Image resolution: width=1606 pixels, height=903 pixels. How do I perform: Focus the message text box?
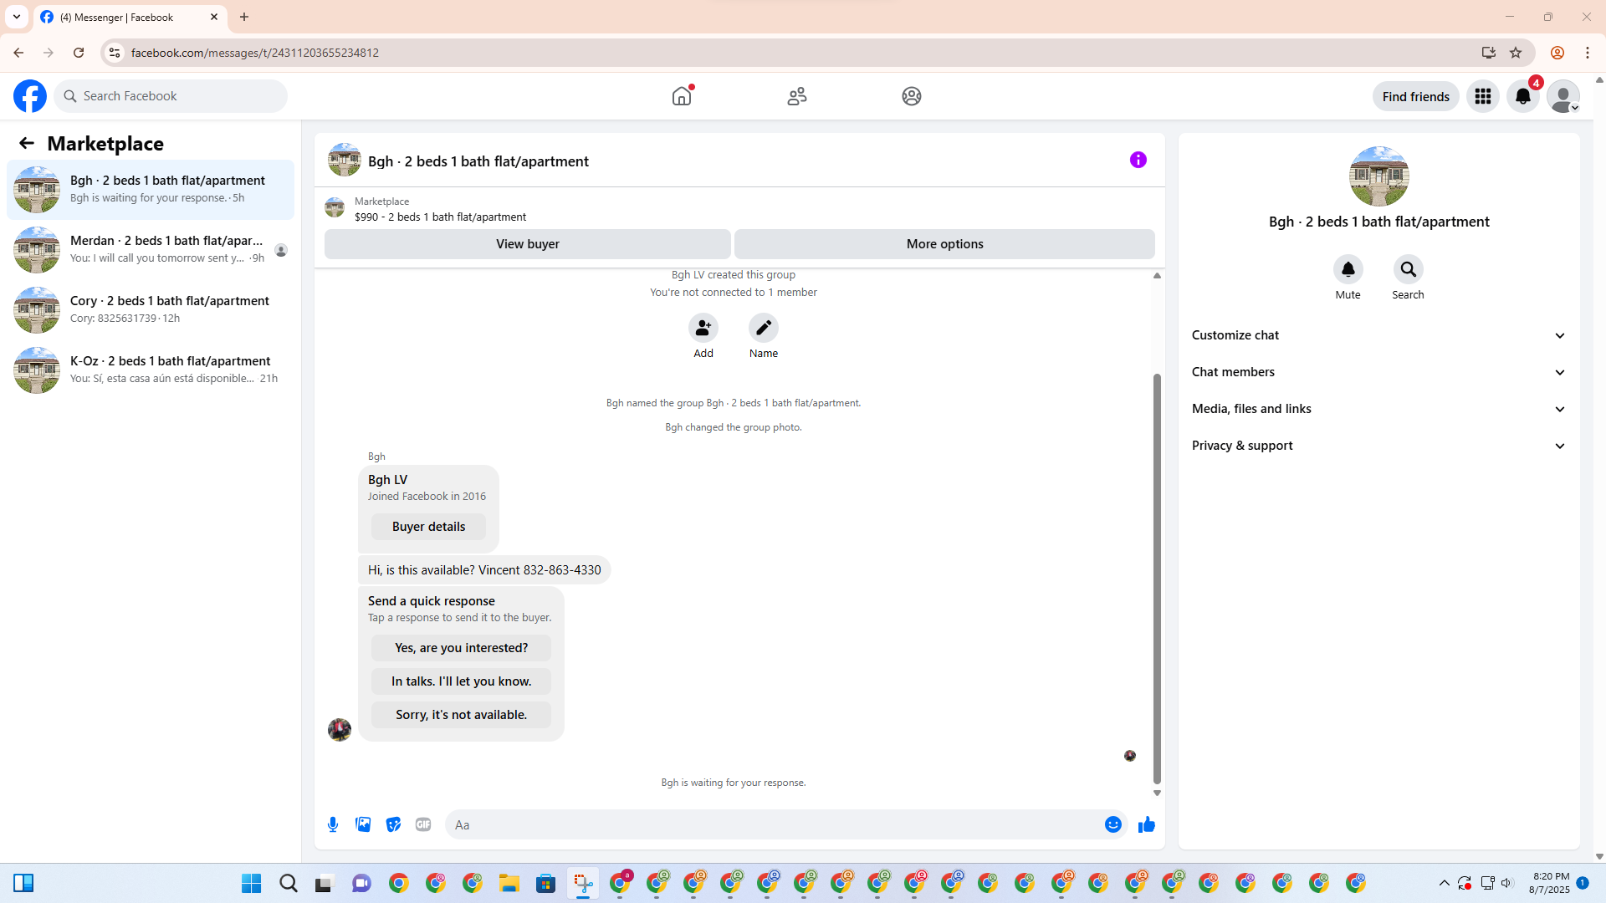coord(774,824)
